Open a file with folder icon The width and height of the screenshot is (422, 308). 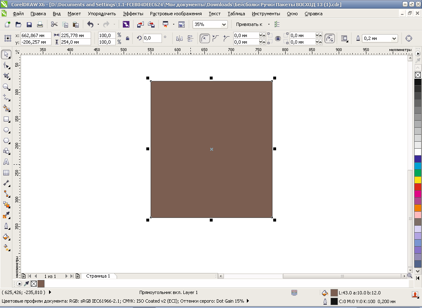click(18, 24)
